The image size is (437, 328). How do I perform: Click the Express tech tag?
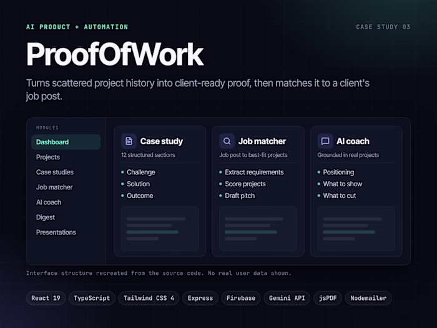pos(200,298)
